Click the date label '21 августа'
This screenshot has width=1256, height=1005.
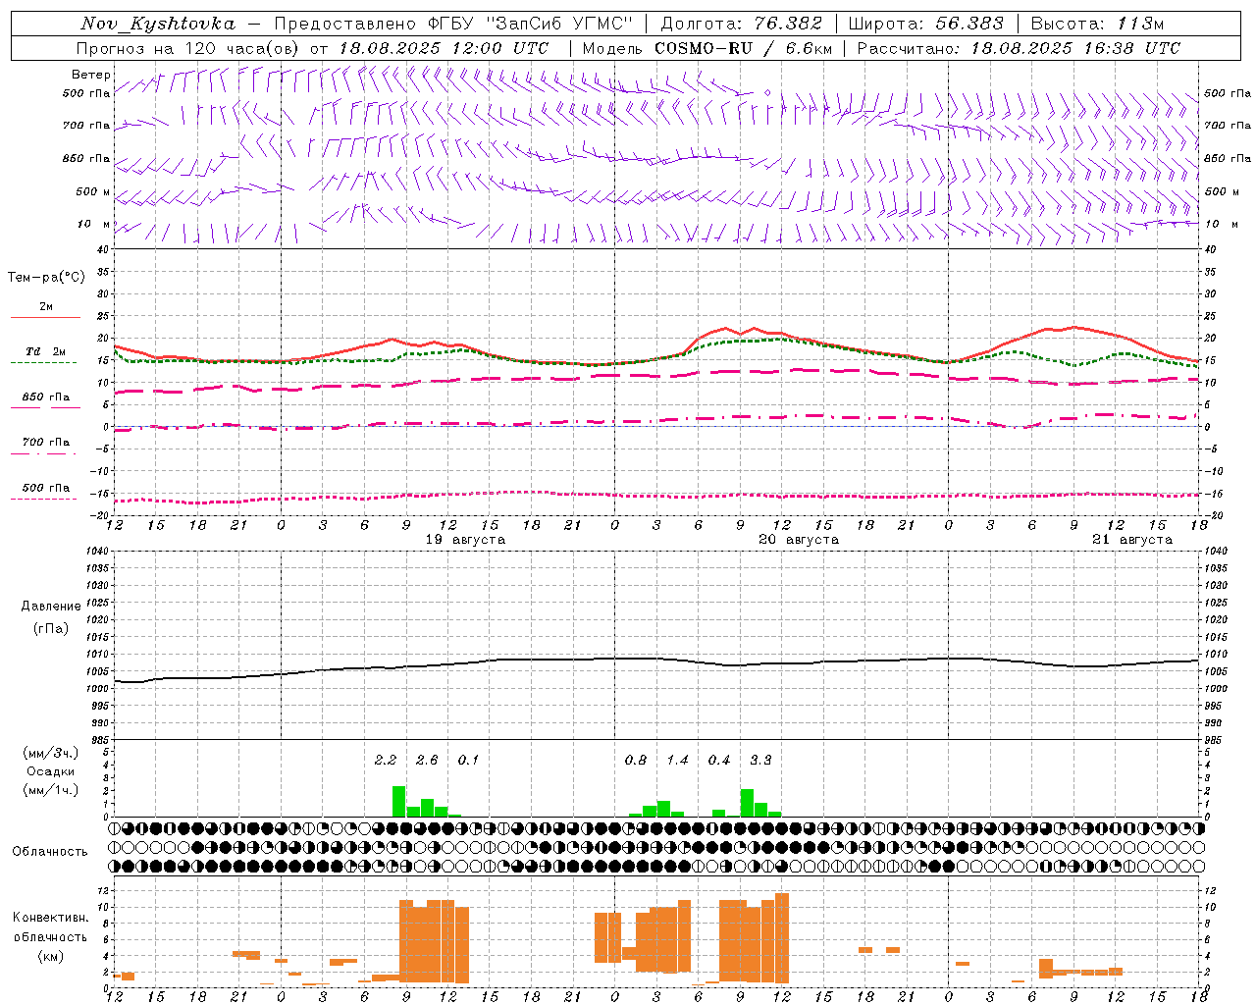pyautogui.click(x=1132, y=540)
